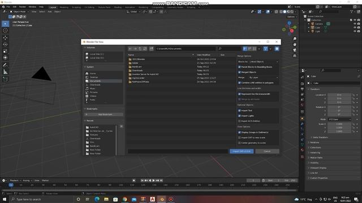The width and height of the screenshot is (362, 203).
Task: Toggle Parent Blocks to Bounding Boxes checkbox
Action: (239, 67)
